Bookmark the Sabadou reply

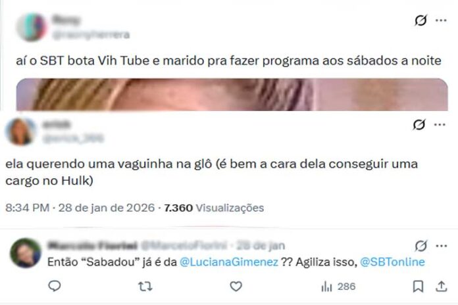(x=418, y=287)
